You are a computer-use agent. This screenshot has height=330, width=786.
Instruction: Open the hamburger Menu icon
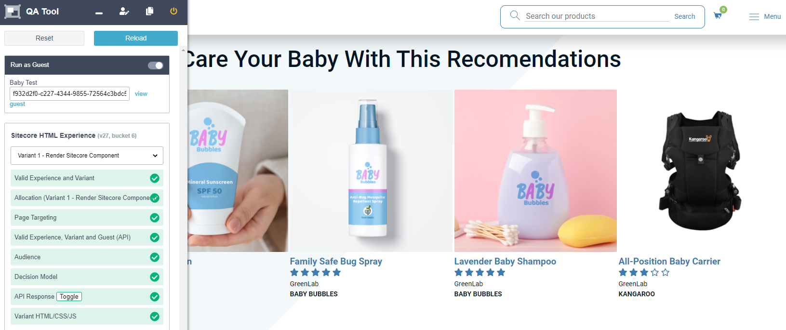click(754, 17)
